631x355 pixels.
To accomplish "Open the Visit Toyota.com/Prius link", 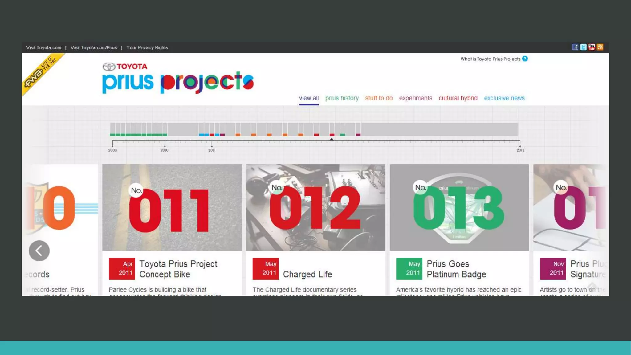I will [94, 47].
